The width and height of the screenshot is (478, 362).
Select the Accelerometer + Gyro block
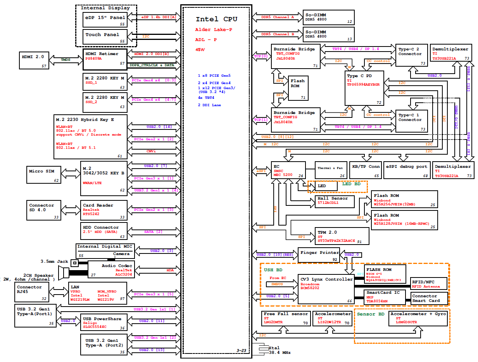point(418,318)
